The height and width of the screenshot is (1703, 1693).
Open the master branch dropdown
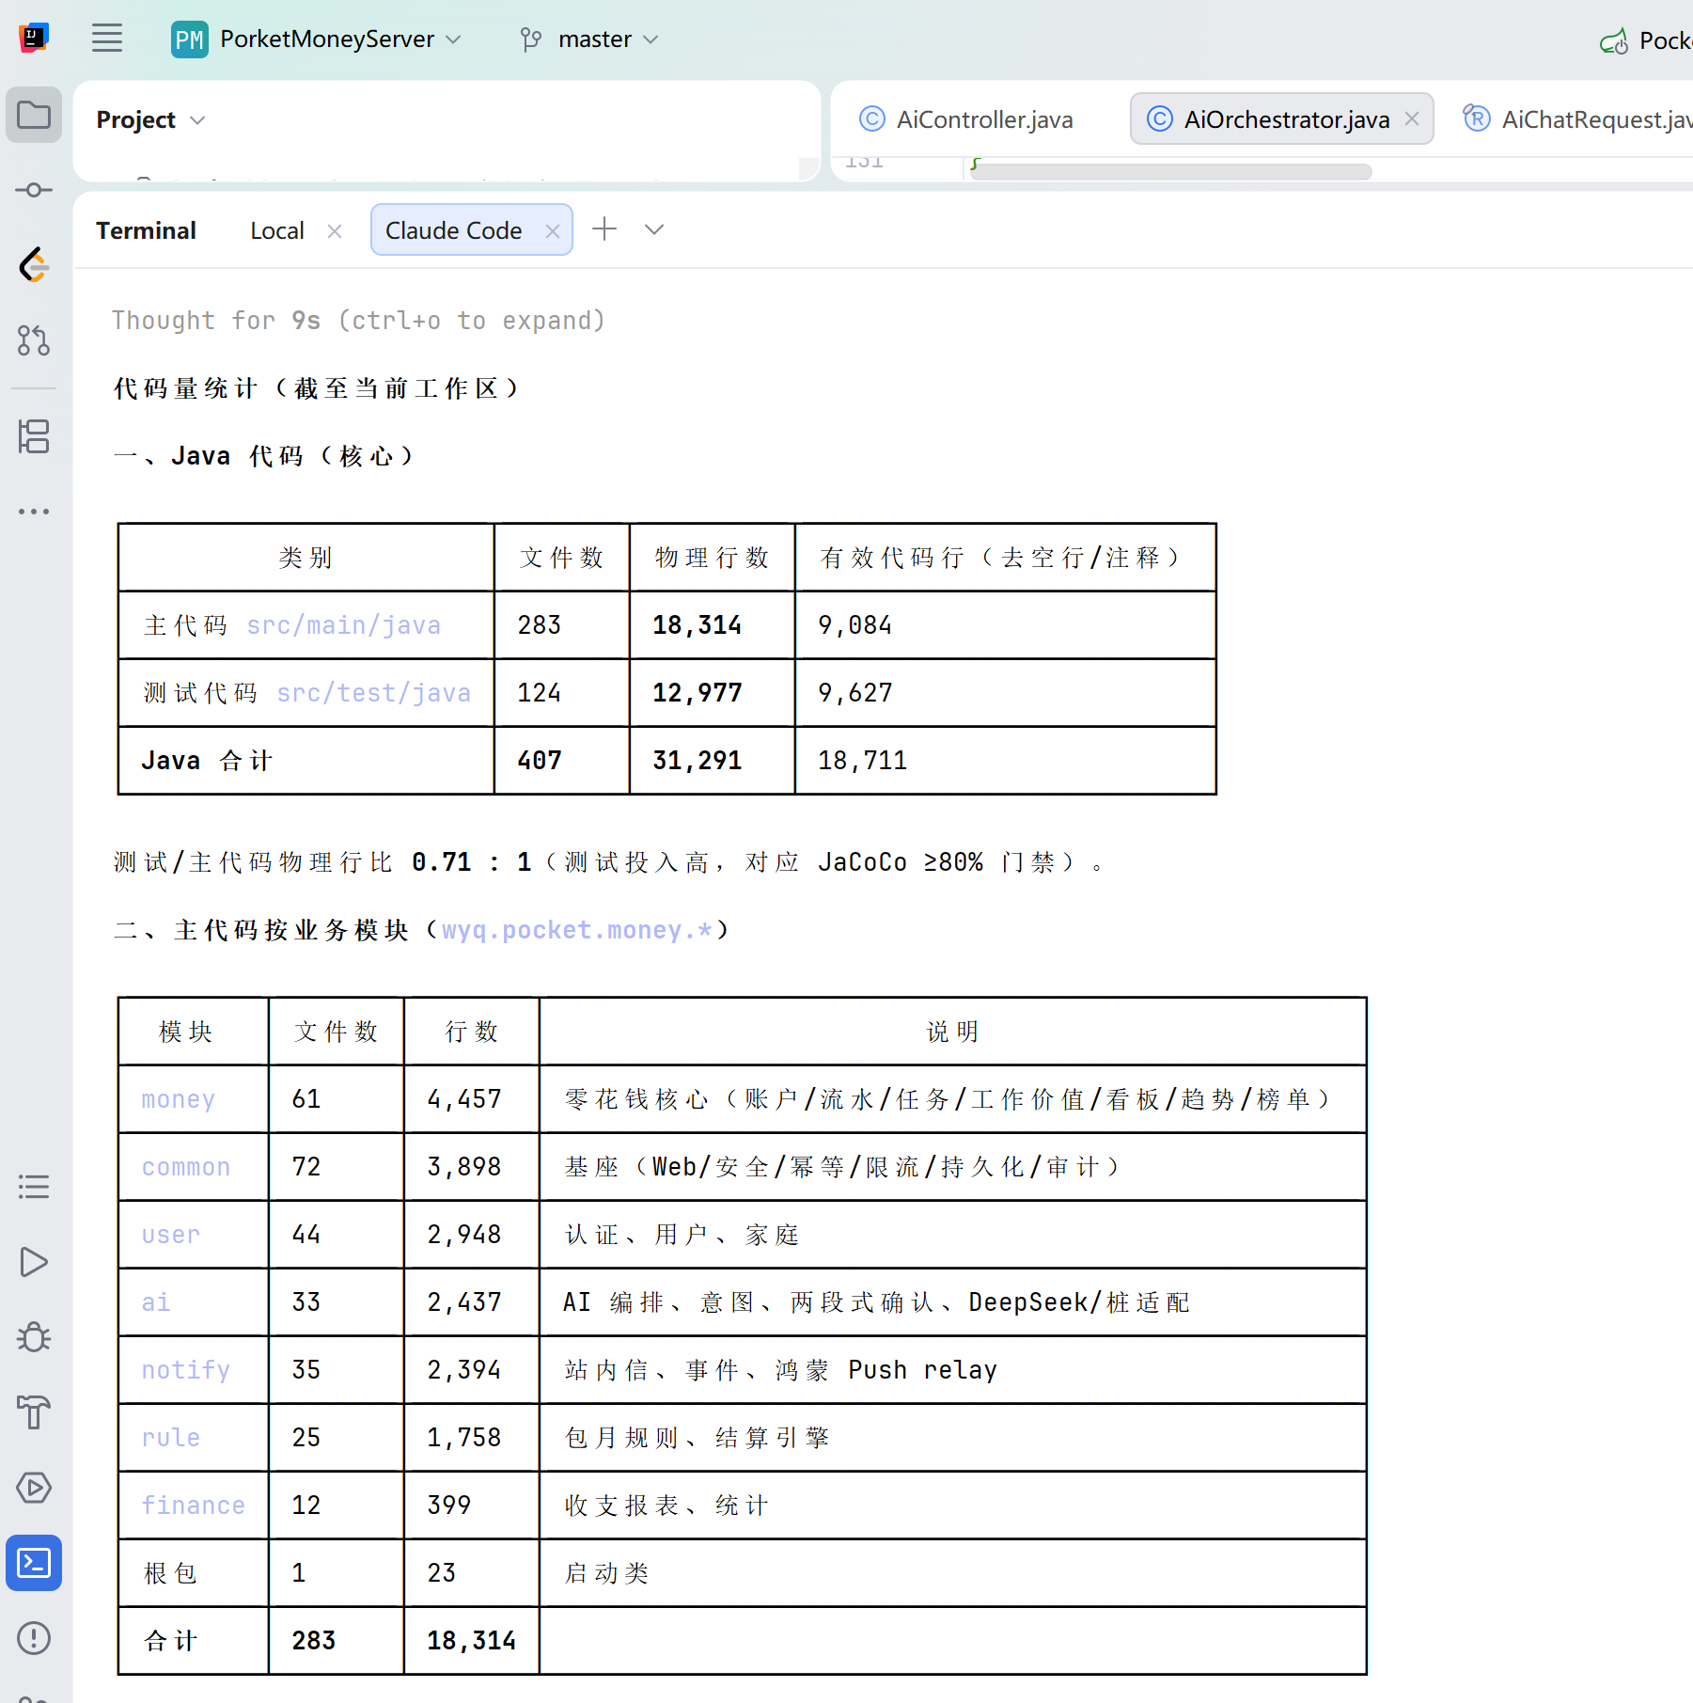[x=651, y=39]
